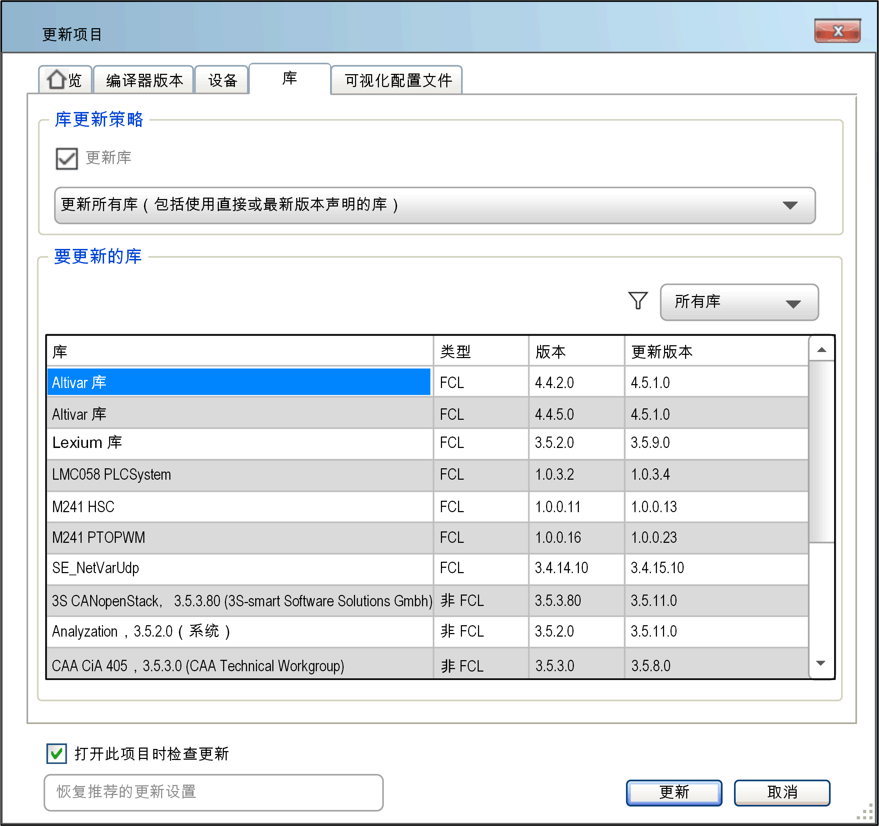Click the scrollbar up arrow
This screenshot has height=826, width=879.
821,350
